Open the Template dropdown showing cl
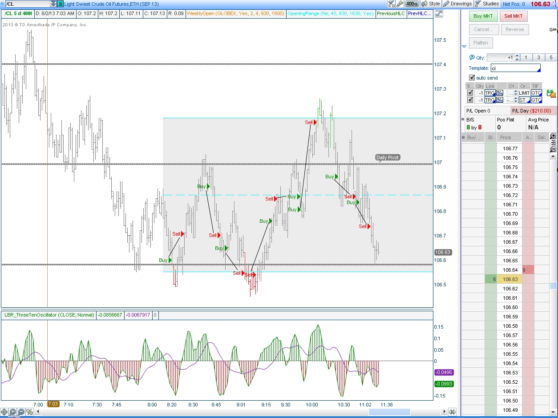Viewport: 558px width, 418px height. [516, 68]
